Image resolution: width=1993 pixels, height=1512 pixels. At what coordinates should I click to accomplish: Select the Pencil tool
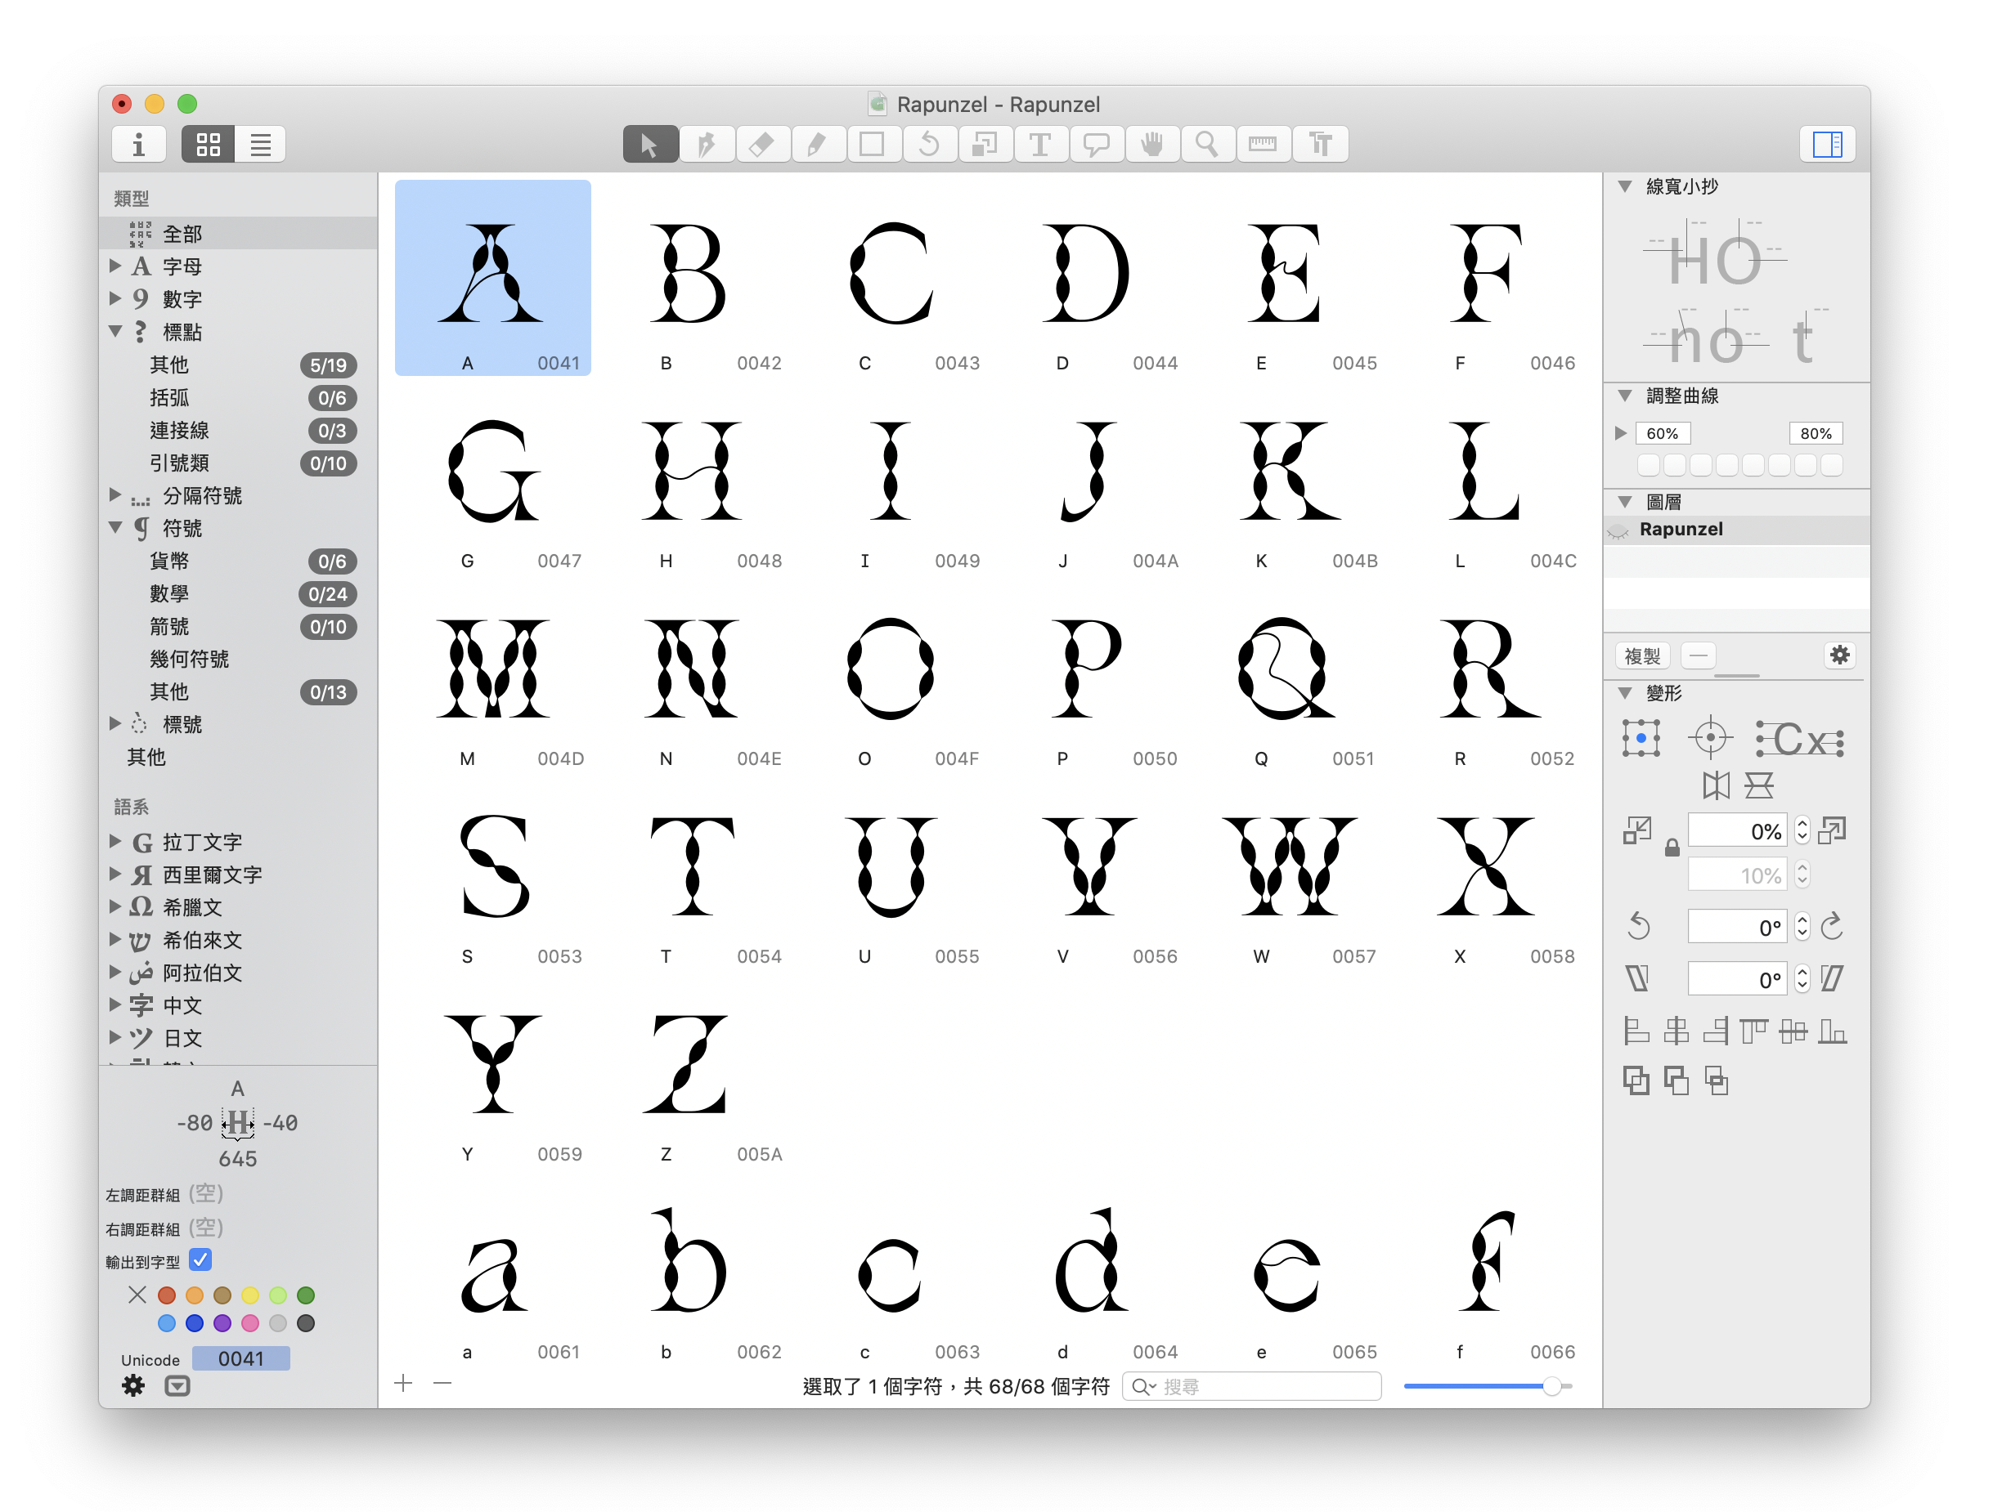[x=816, y=145]
